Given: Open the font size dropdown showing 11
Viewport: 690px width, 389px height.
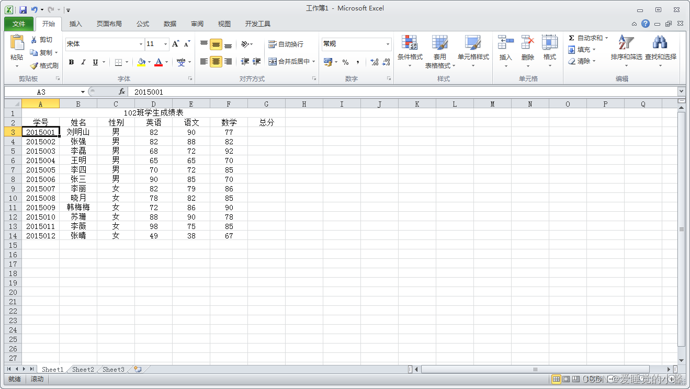Looking at the screenshot, I should (165, 44).
